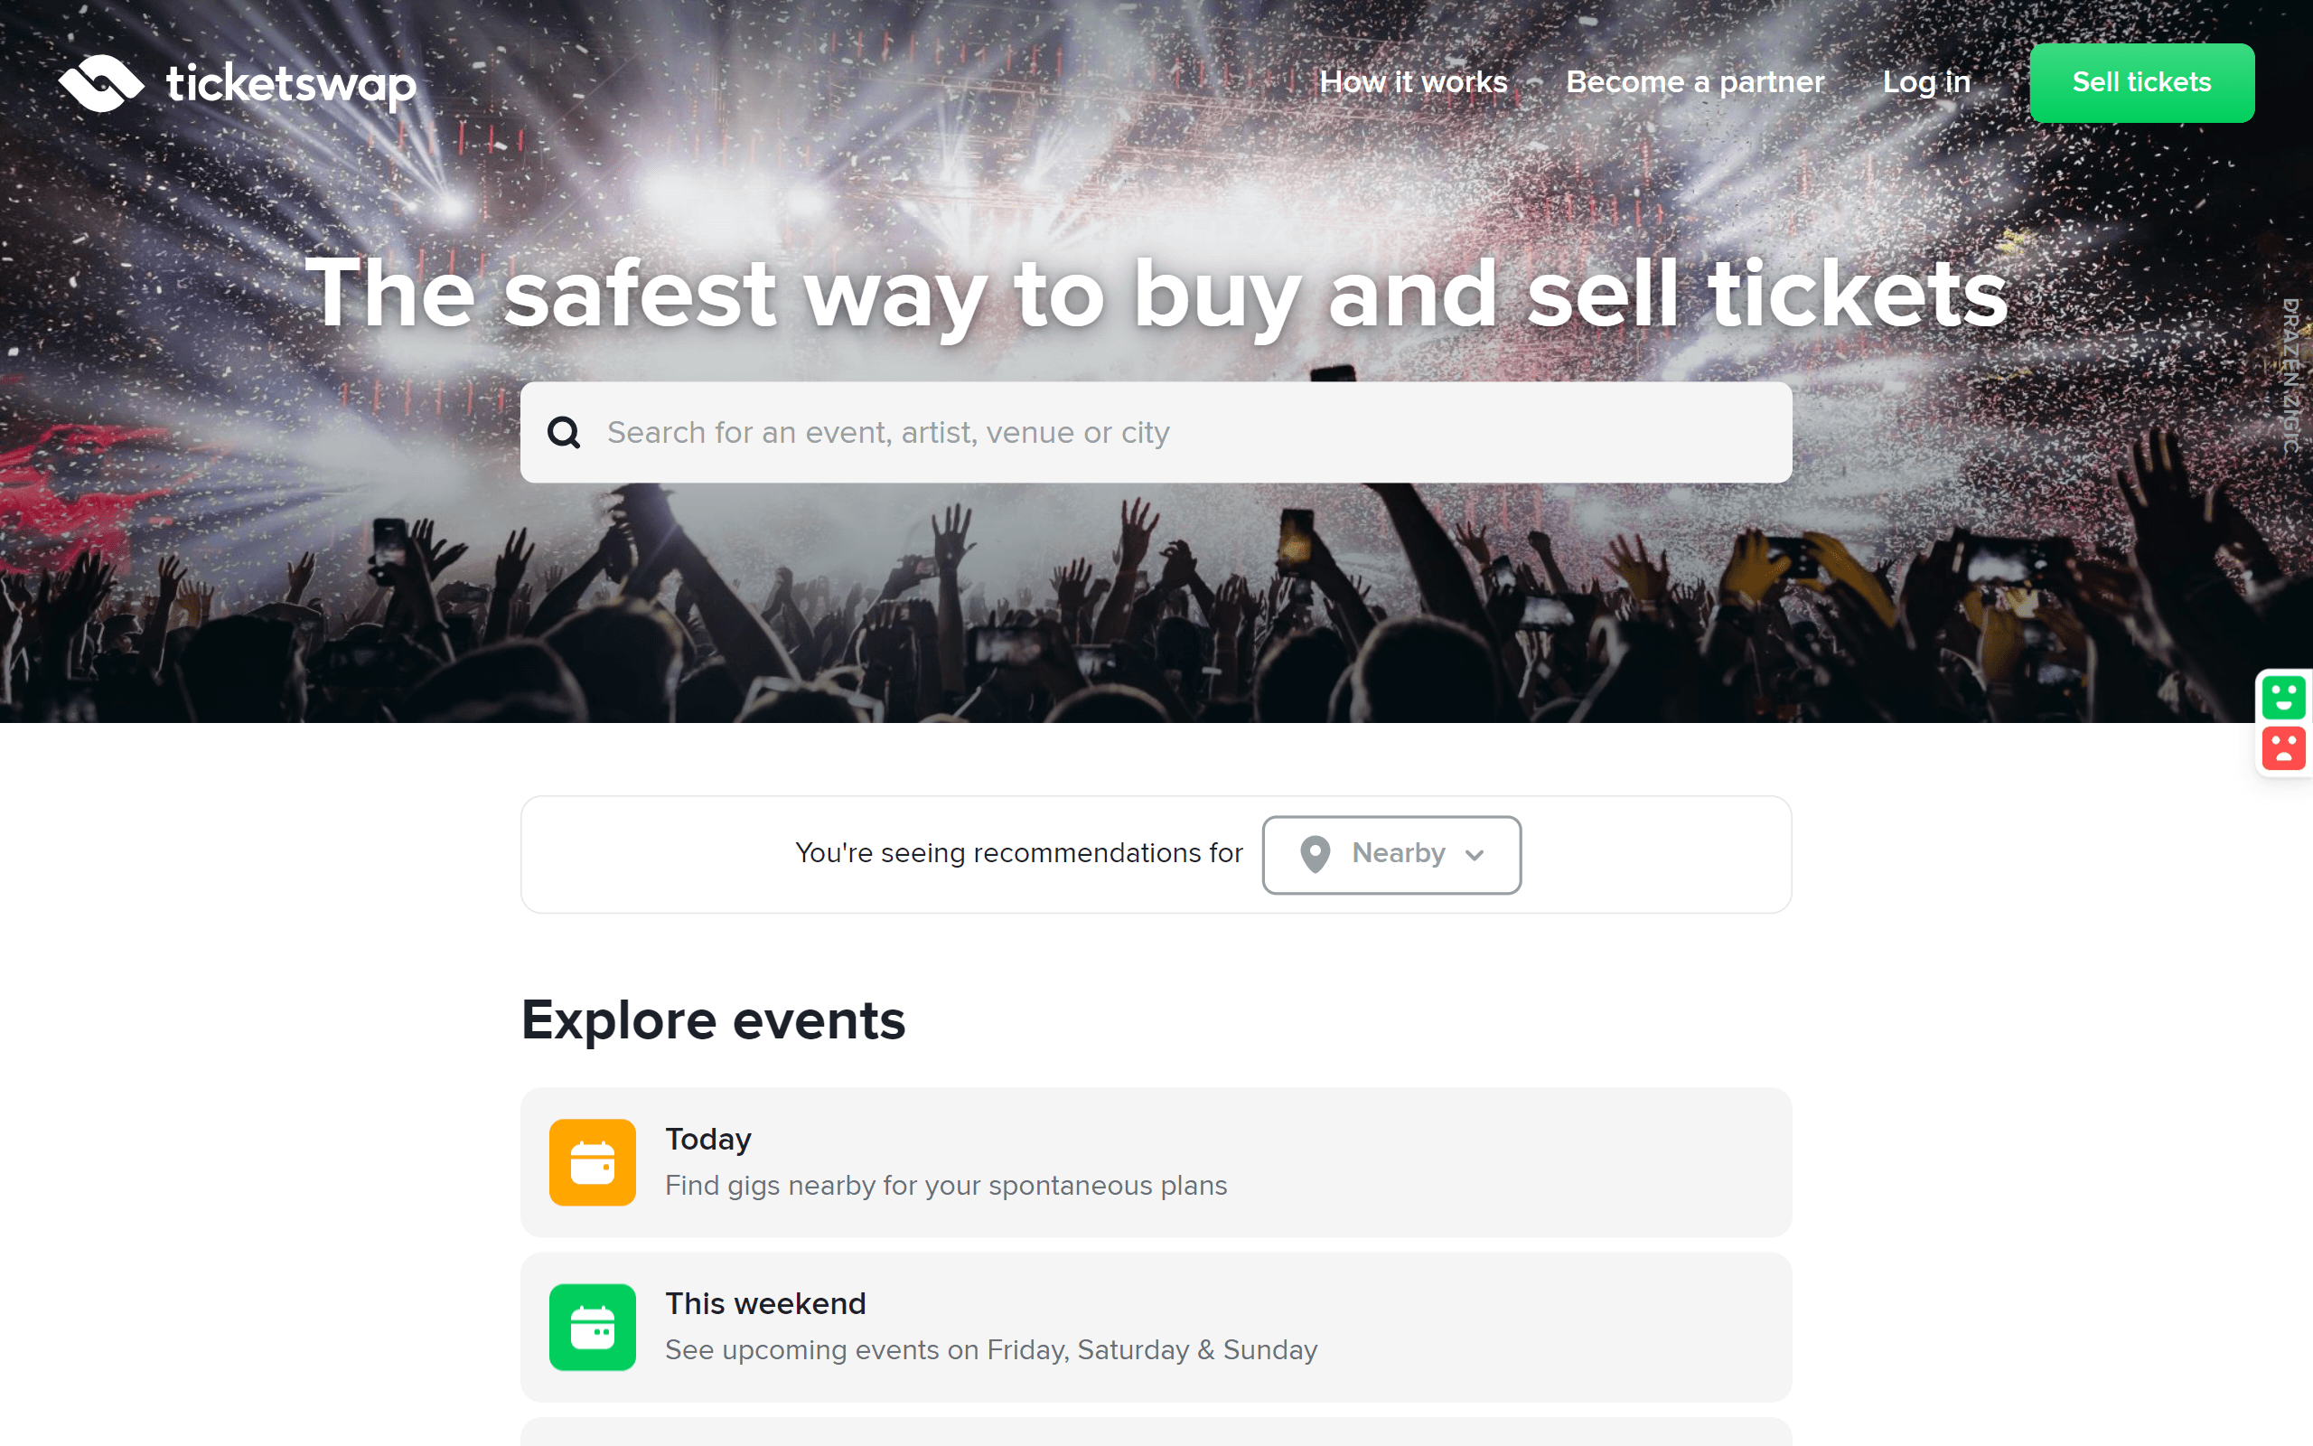The width and height of the screenshot is (2313, 1446).
Task: Go to Become a partner
Action: [1695, 82]
